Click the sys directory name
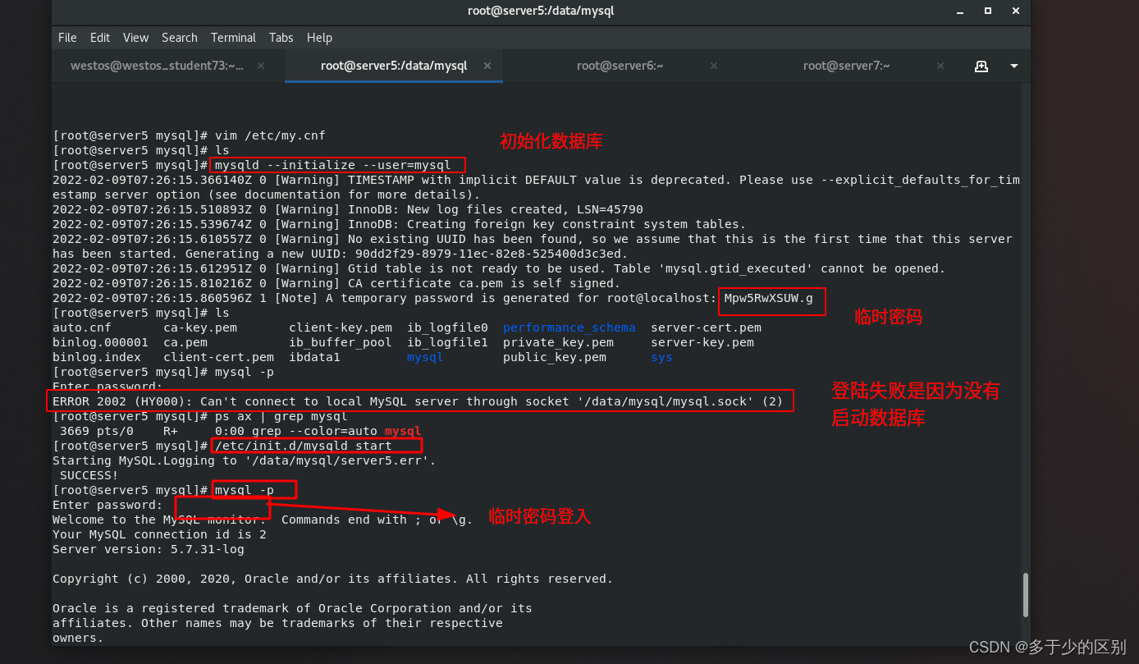This screenshot has width=1139, height=664. coord(661,357)
